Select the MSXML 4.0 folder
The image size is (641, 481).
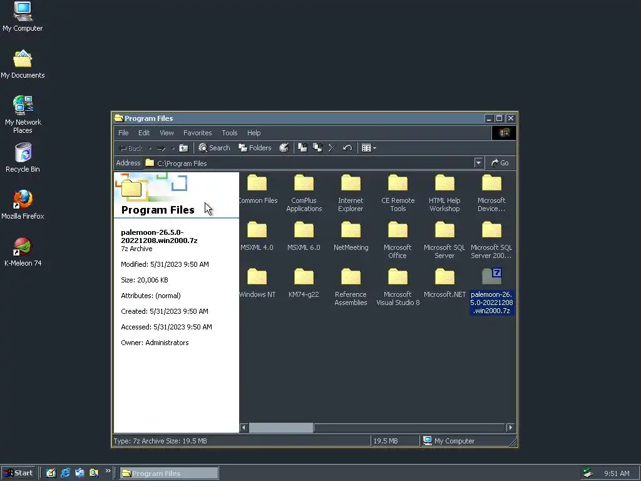257,236
